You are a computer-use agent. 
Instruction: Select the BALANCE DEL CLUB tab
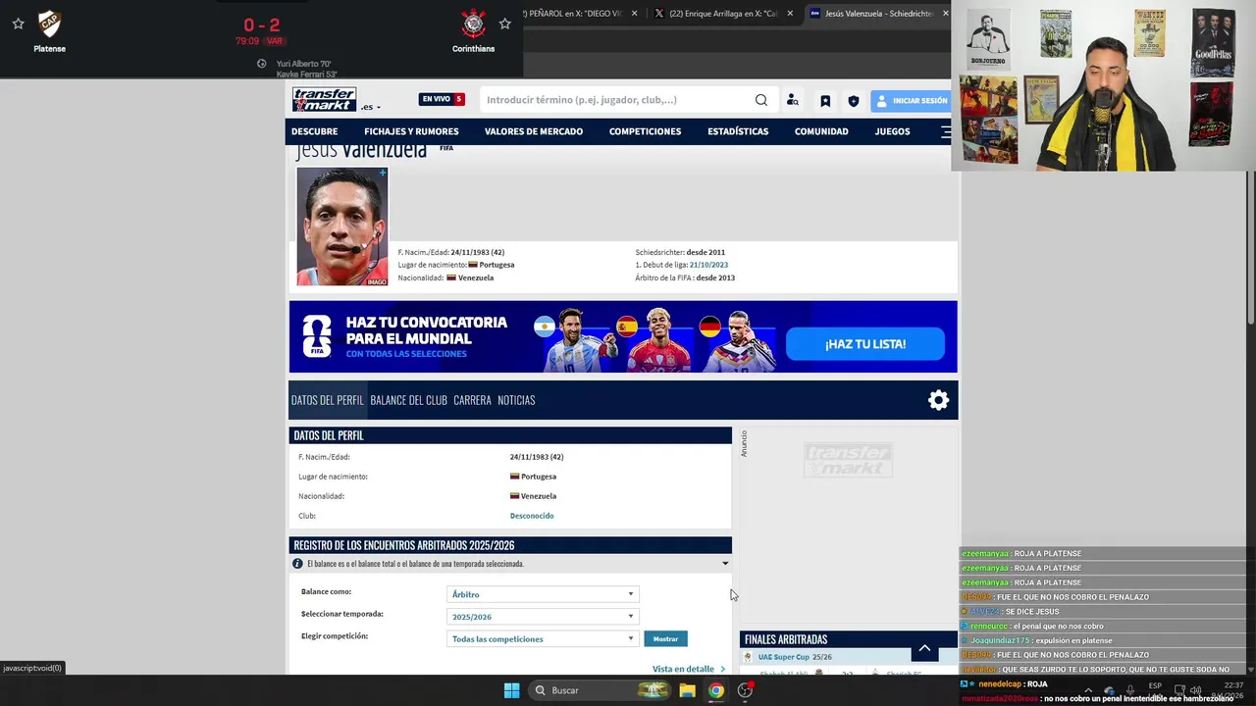pos(408,400)
